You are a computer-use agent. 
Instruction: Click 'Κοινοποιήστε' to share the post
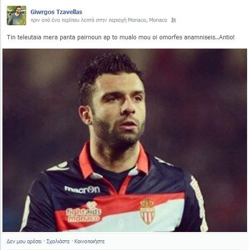point(89,241)
